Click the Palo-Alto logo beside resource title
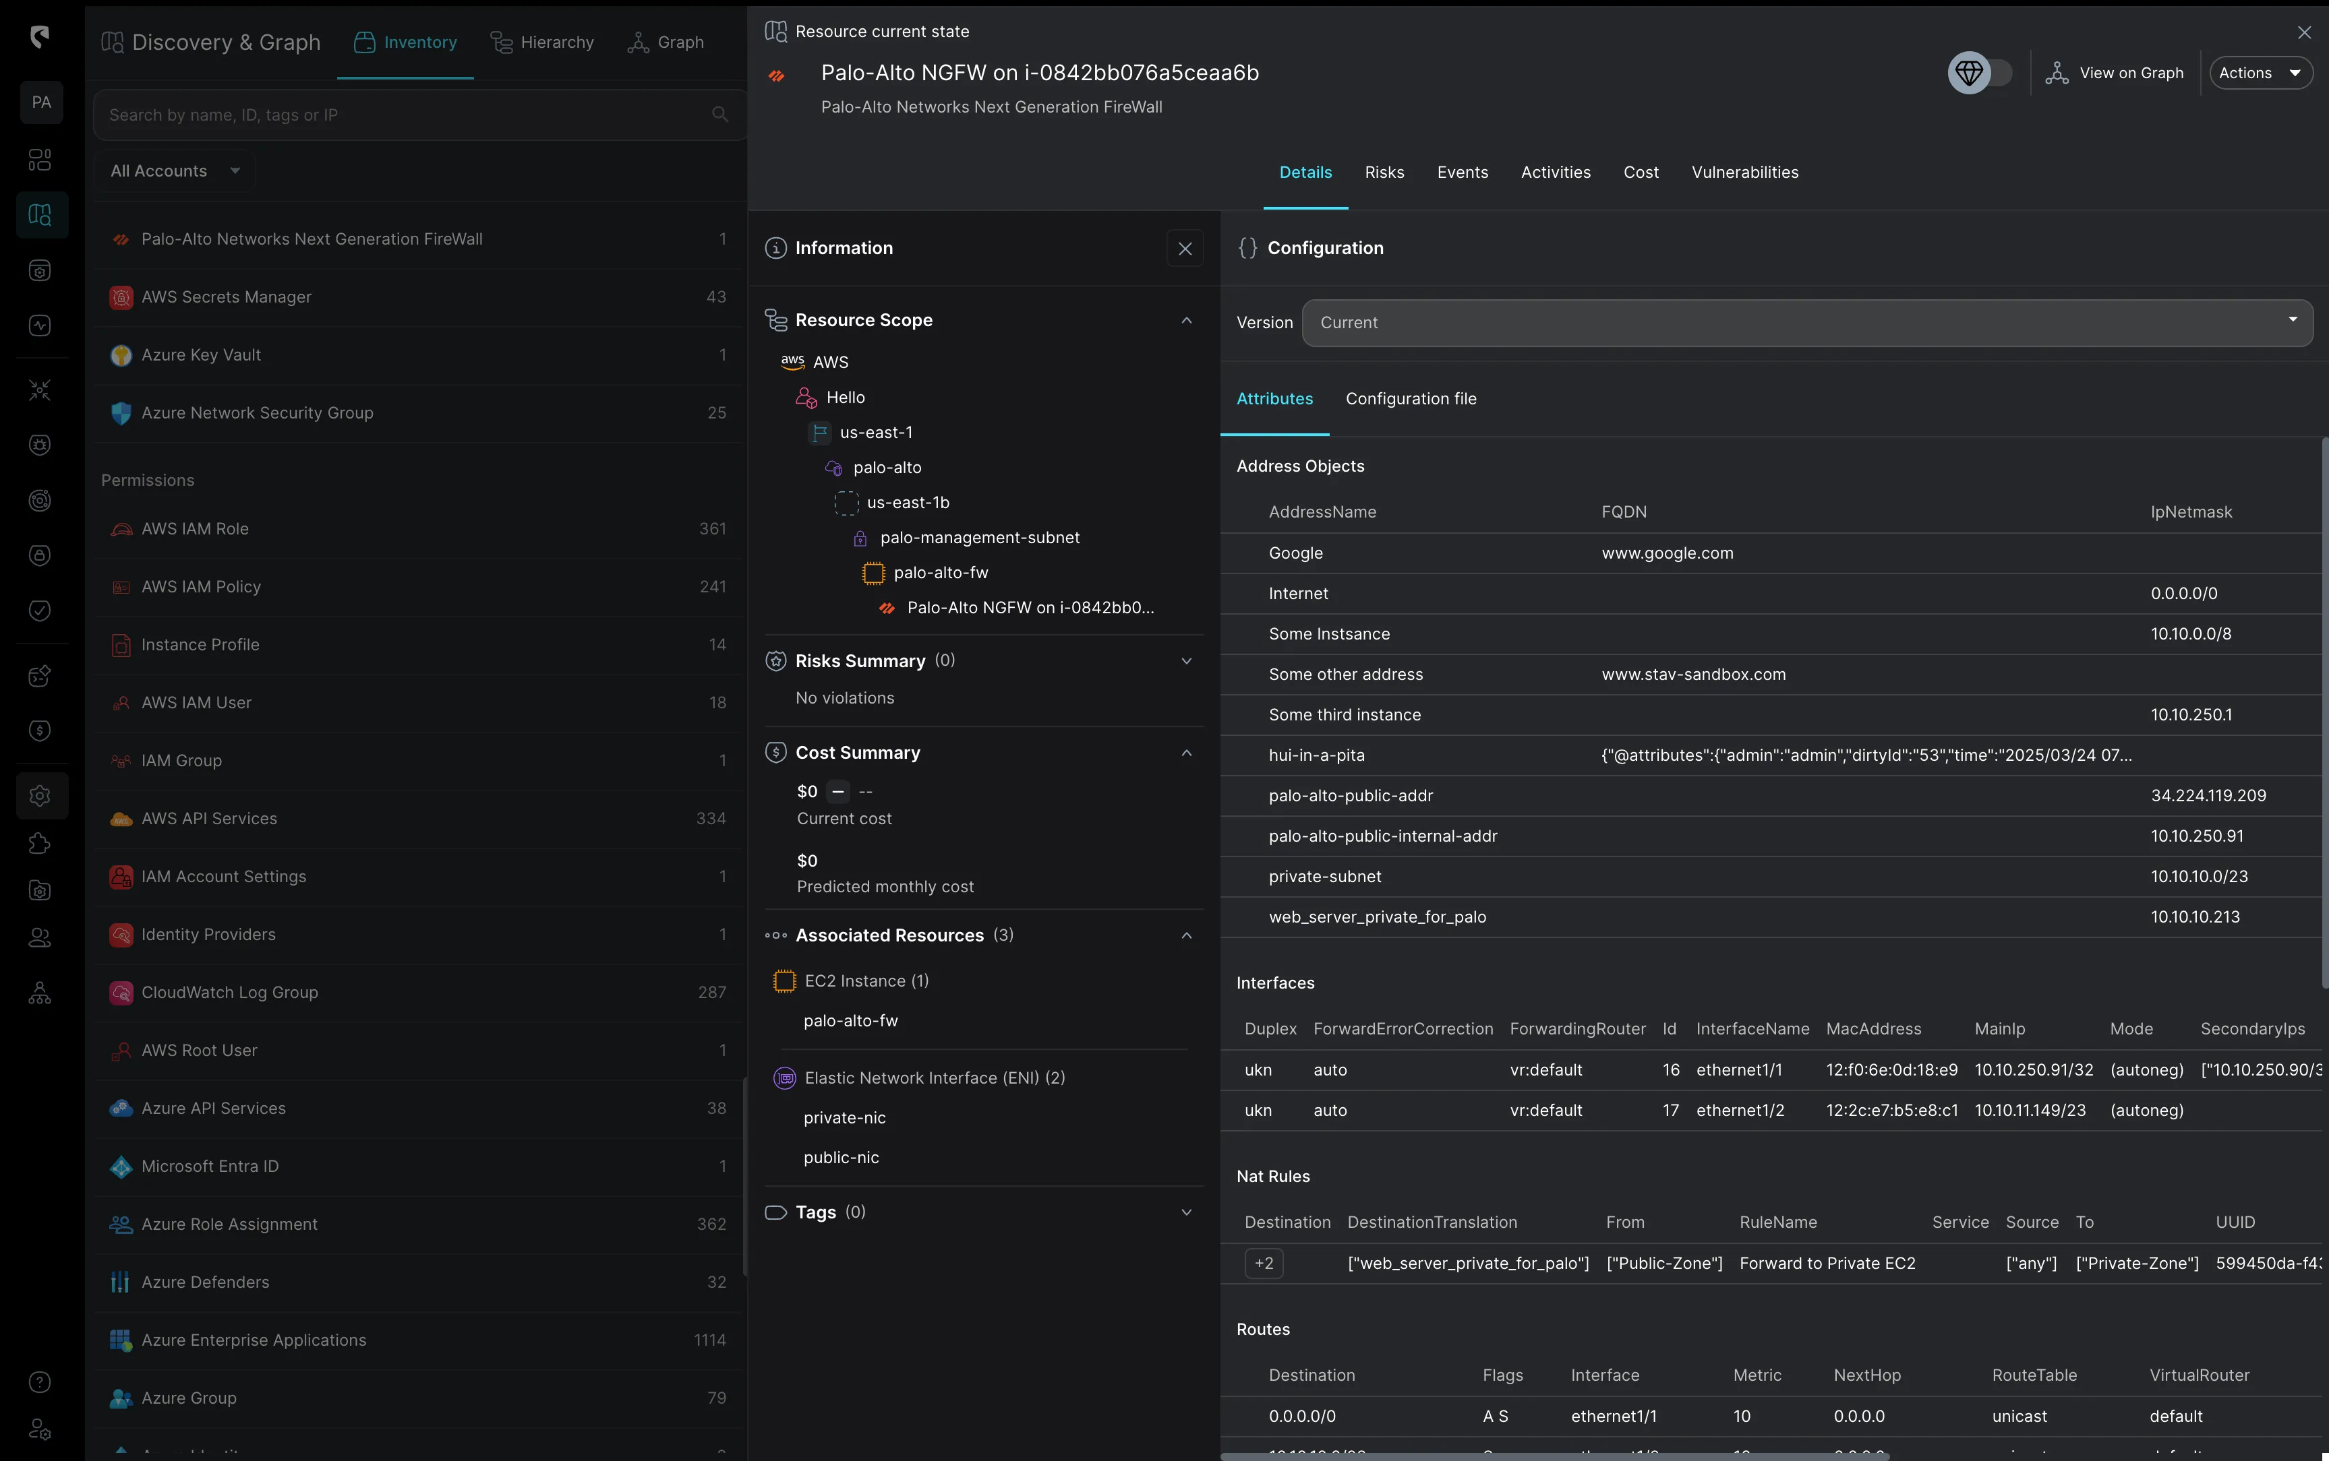 pyautogui.click(x=776, y=75)
